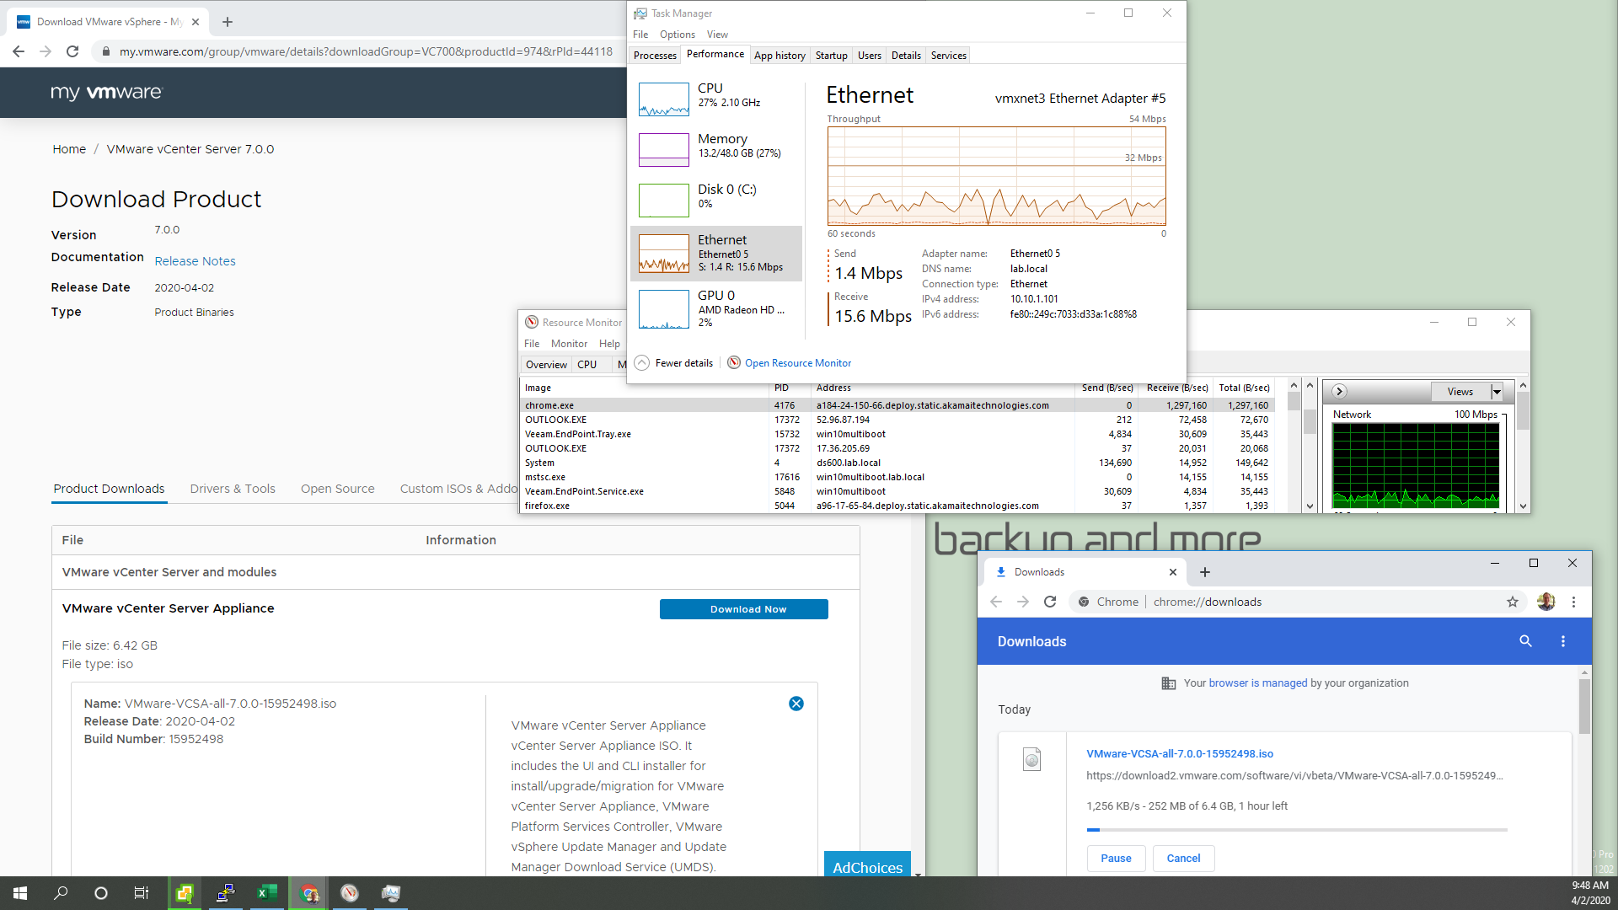This screenshot has height=910, width=1618.
Task: Open Chrome profile avatar in Downloads window
Action: click(x=1546, y=602)
